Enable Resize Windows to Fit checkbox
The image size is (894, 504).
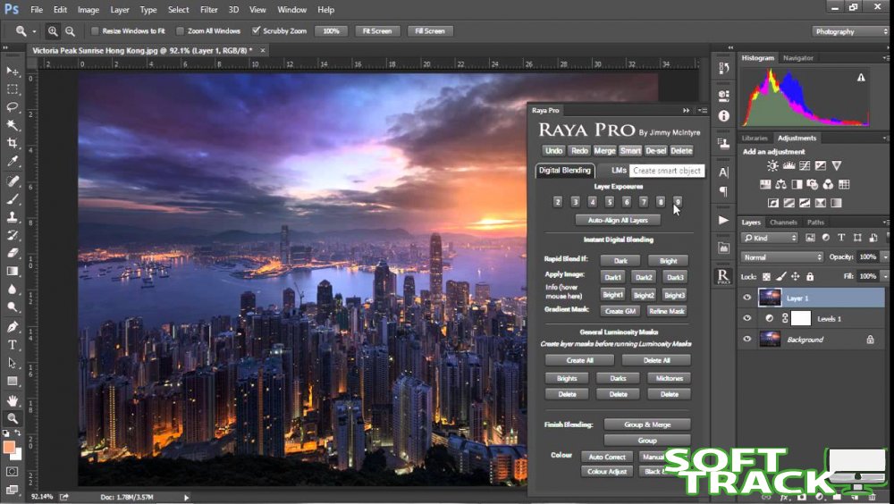tap(95, 31)
